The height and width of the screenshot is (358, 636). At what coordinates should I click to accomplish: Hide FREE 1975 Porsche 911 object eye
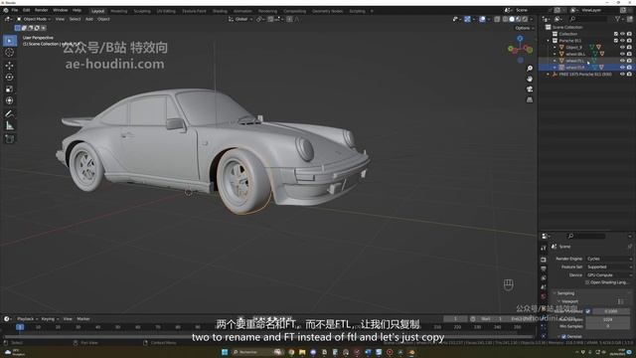(622, 75)
